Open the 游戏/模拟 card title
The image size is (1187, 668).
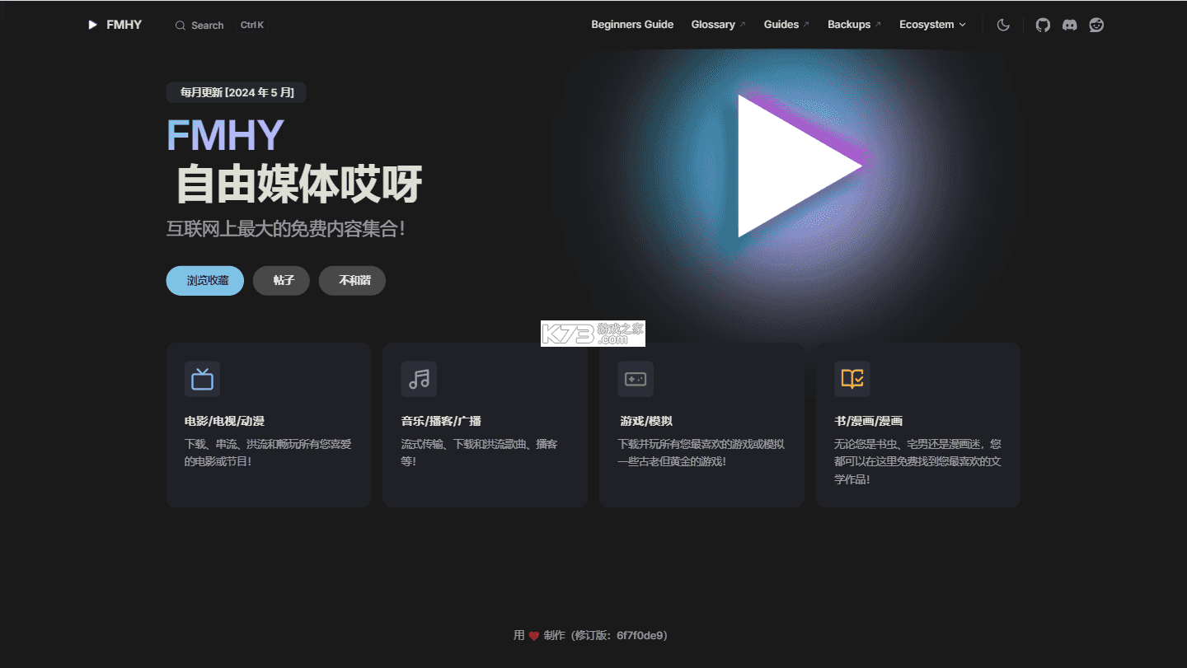645,421
